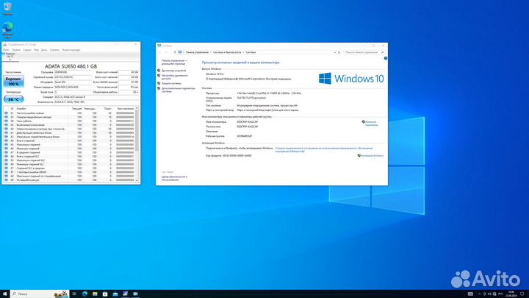Select SMART row A4 Всего стираний
Screen dimensions: 529x298
[x=69, y=141]
